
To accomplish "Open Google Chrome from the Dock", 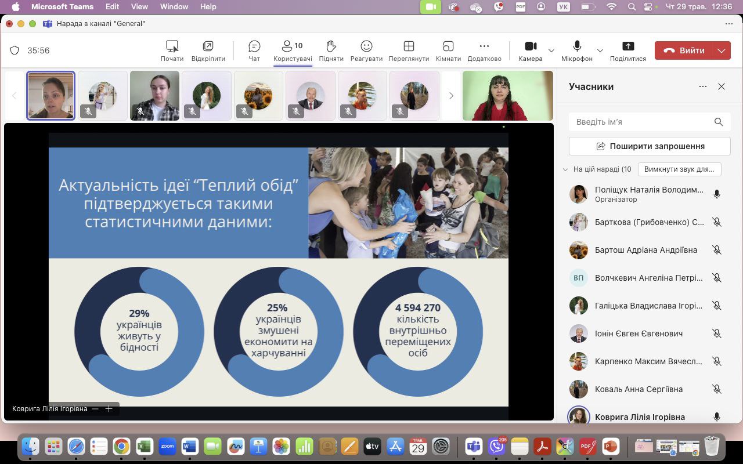I will click(121, 446).
